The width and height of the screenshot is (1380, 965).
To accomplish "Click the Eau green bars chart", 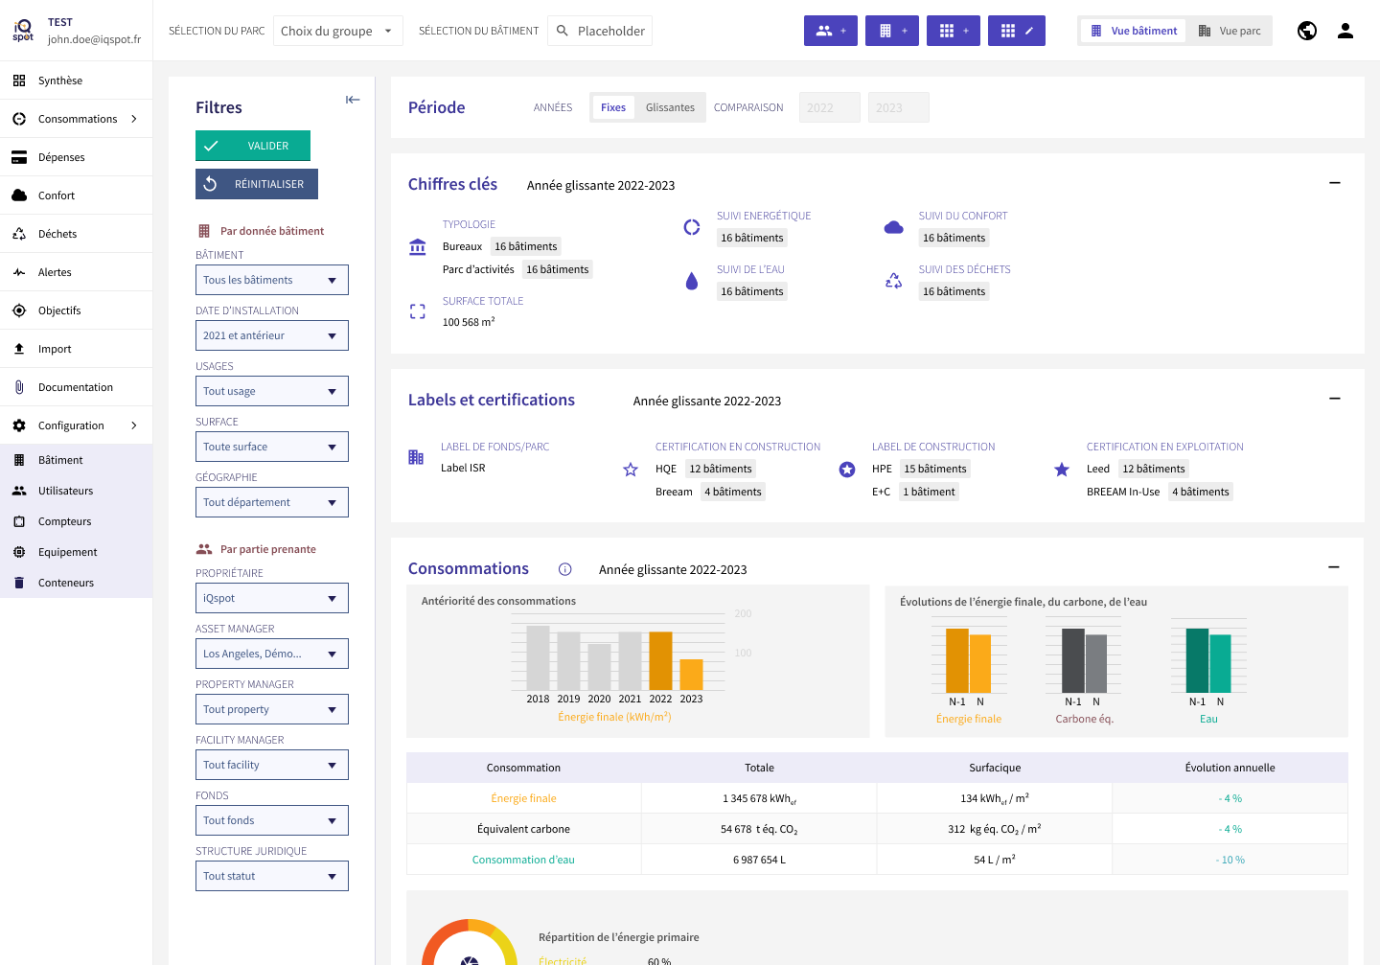I will pos(1208,660).
